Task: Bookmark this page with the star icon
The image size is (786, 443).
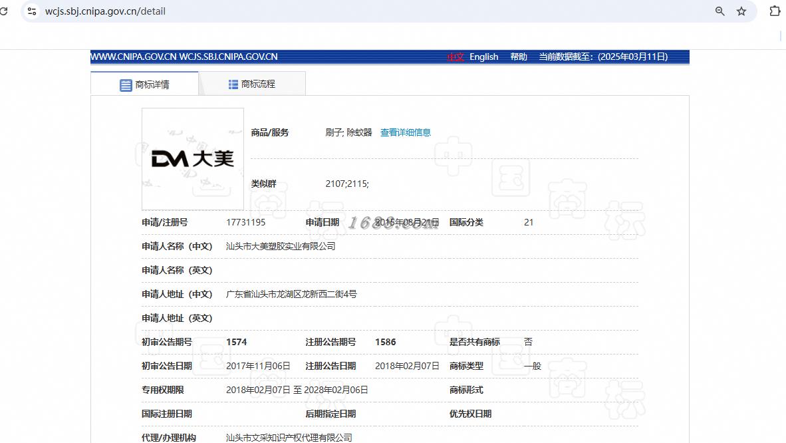Action: point(741,11)
